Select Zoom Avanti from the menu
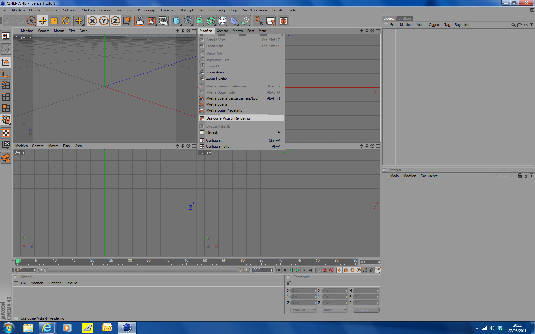 click(x=241, y=72)
